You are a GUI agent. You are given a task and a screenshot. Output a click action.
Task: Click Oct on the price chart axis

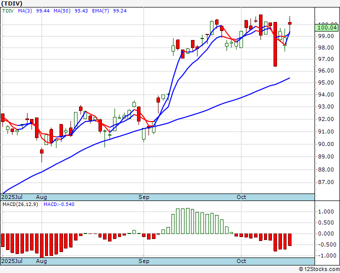pos(241,197)
